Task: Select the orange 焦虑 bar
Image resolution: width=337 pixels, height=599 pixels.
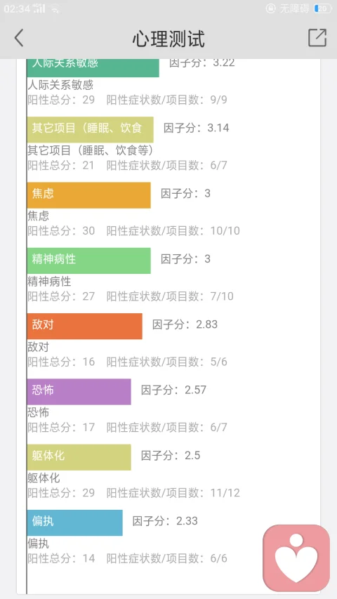Action: coord(88,195)
